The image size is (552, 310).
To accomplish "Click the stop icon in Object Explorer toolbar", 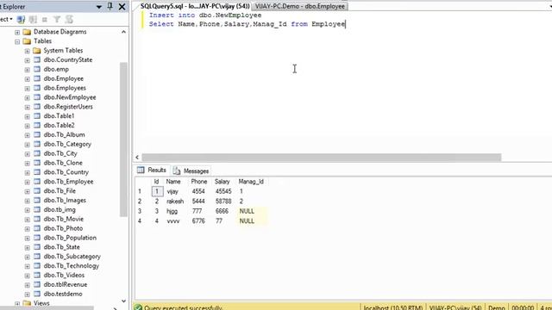I will (x=45, y=19).
